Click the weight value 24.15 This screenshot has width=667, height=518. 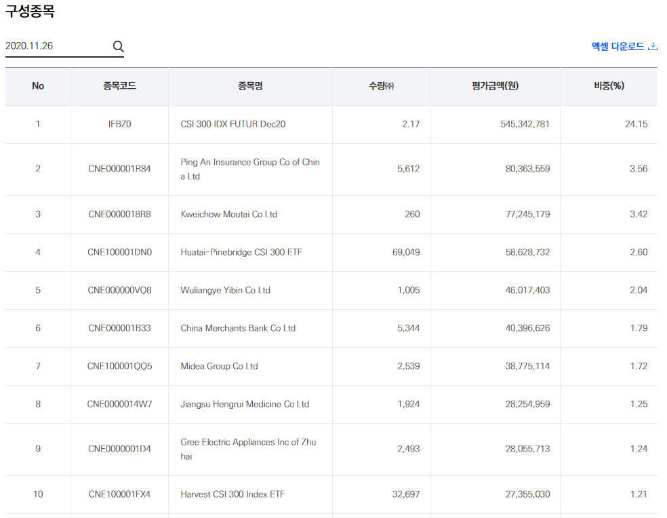point(636,124)
